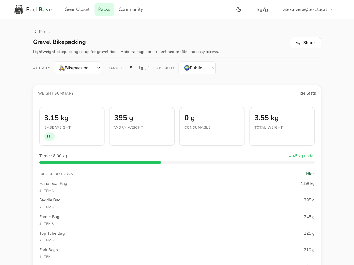Viewport: 354px width, 265px height.
Task: Select the Handlebar Bag breakdown row
Action: [177, 187]
